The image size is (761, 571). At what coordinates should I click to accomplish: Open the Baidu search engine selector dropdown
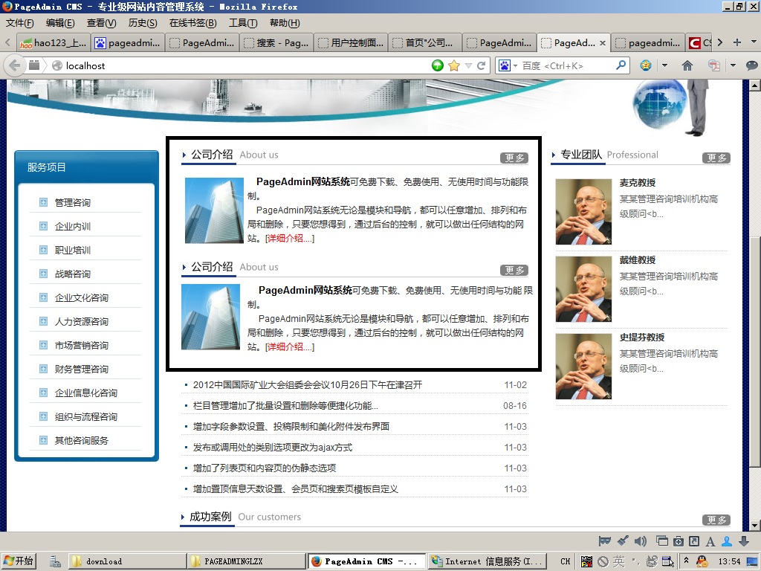pyautogui.click(x=516, y=65)
